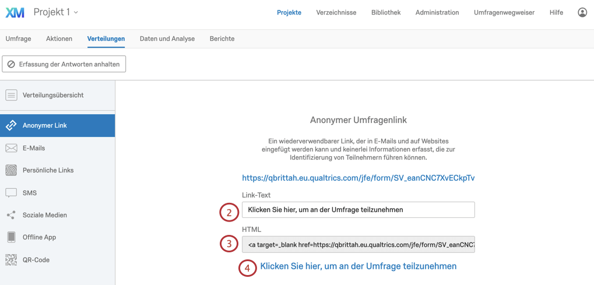Expand the Projekt 1 dropdown chevron
Screen dimensions: 594x285
click(76, 12)
